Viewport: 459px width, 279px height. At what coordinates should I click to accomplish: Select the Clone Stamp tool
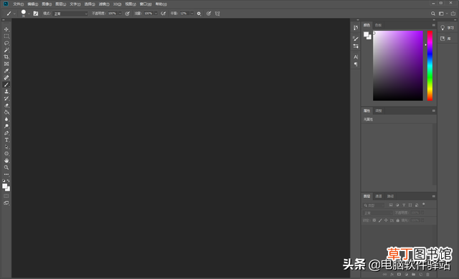pos(6,92)
